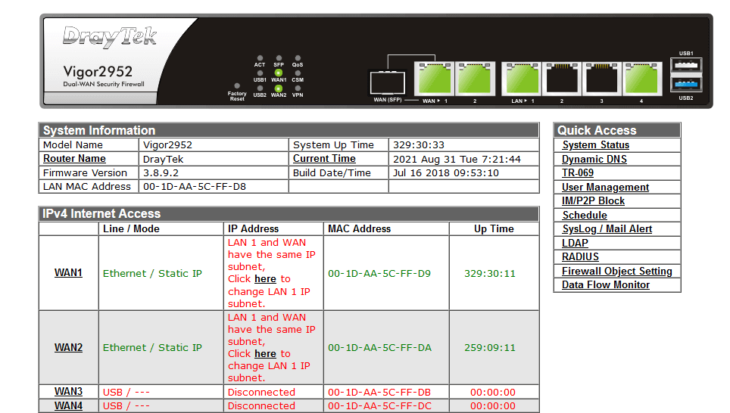
Task: Click WAN4 Disconnected status
Action: [x=261, y=405]
